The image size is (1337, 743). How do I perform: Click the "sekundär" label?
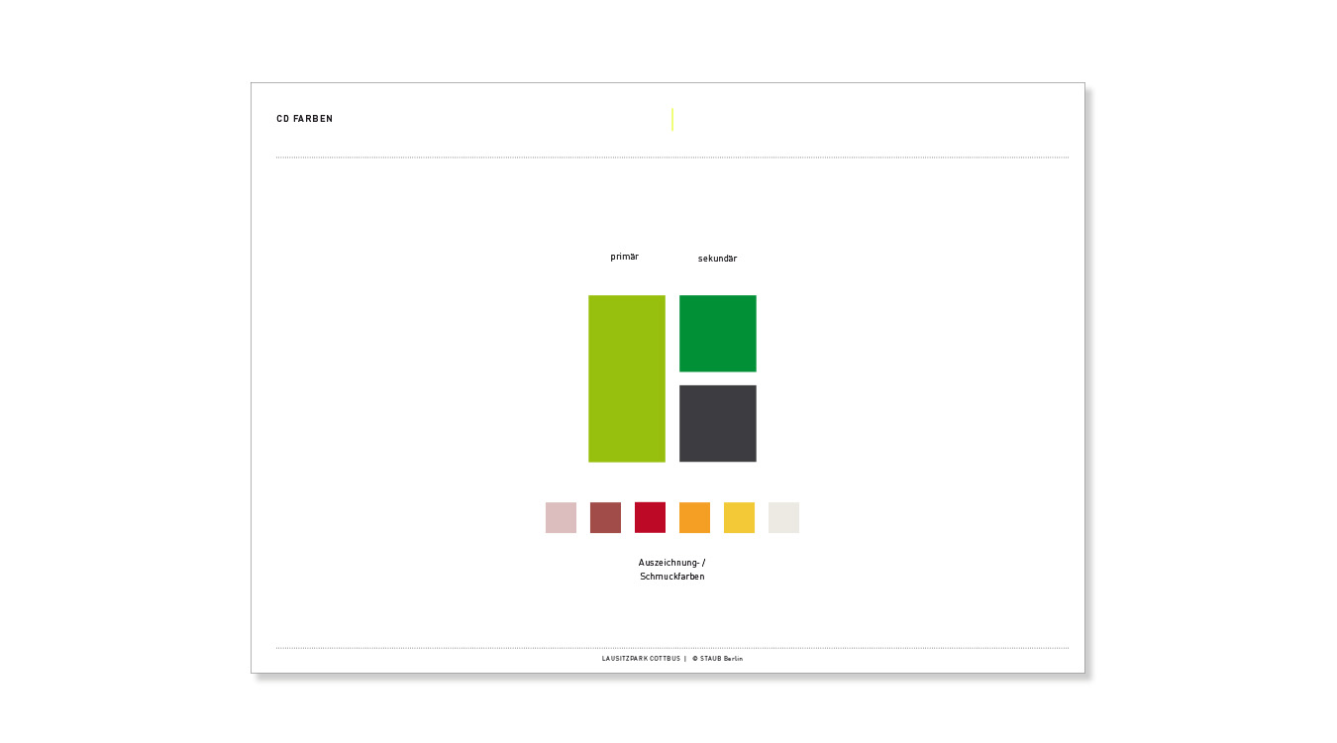click(717, 259)
